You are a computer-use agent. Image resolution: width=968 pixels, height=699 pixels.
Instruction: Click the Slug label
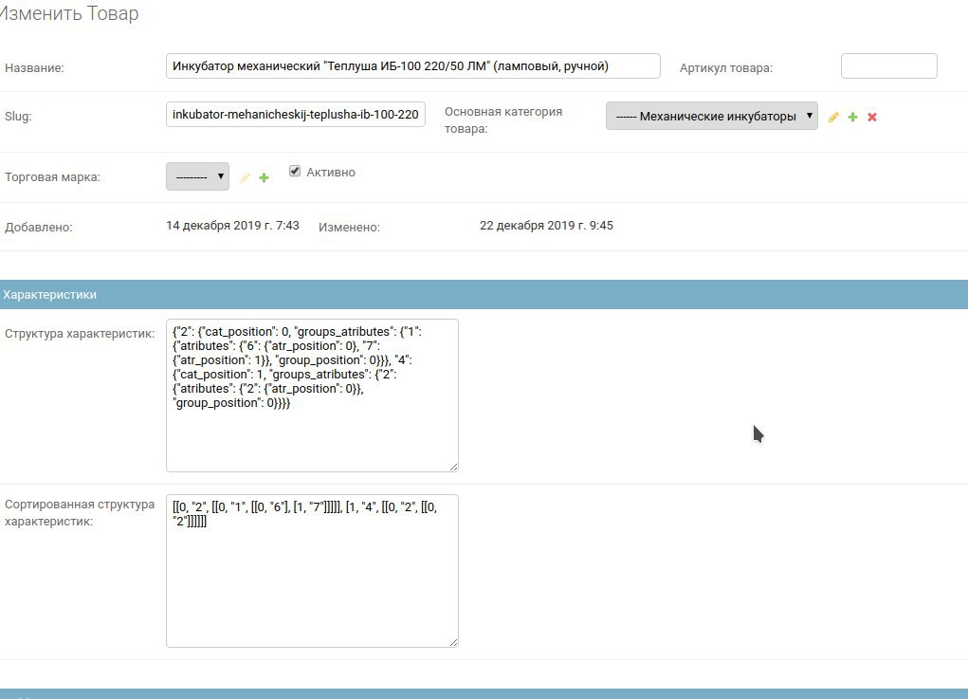click(x=19, y=116)
